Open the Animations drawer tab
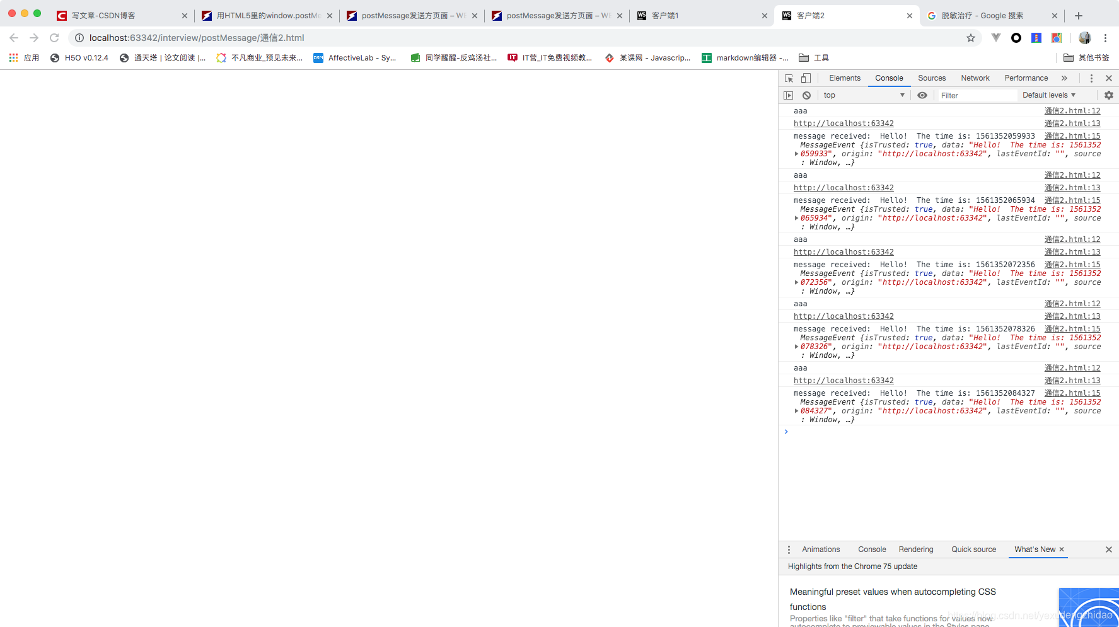 pos(821,549)
